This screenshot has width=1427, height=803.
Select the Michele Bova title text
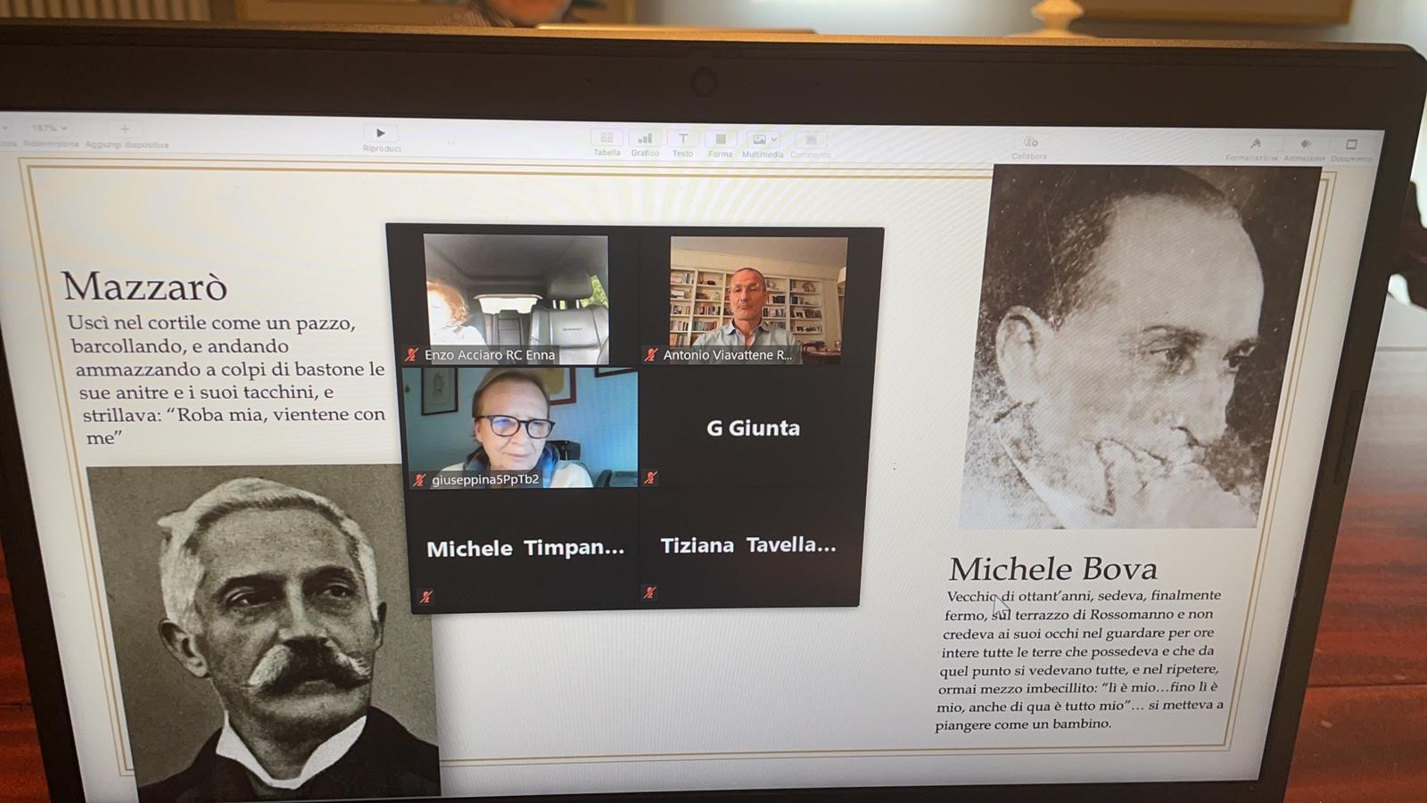click(x=1053, y=568)
